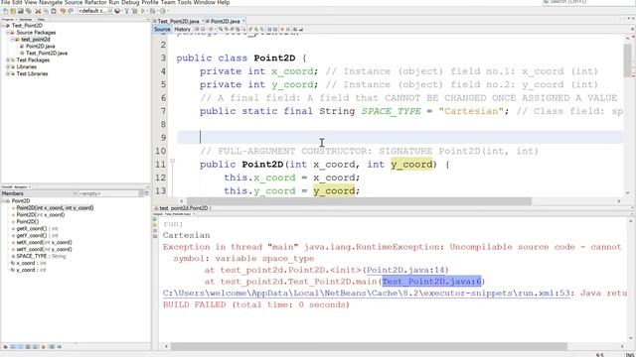Expand the Libraries node
The width and height of the screenshot is (636, 357).
coord(8,66)
